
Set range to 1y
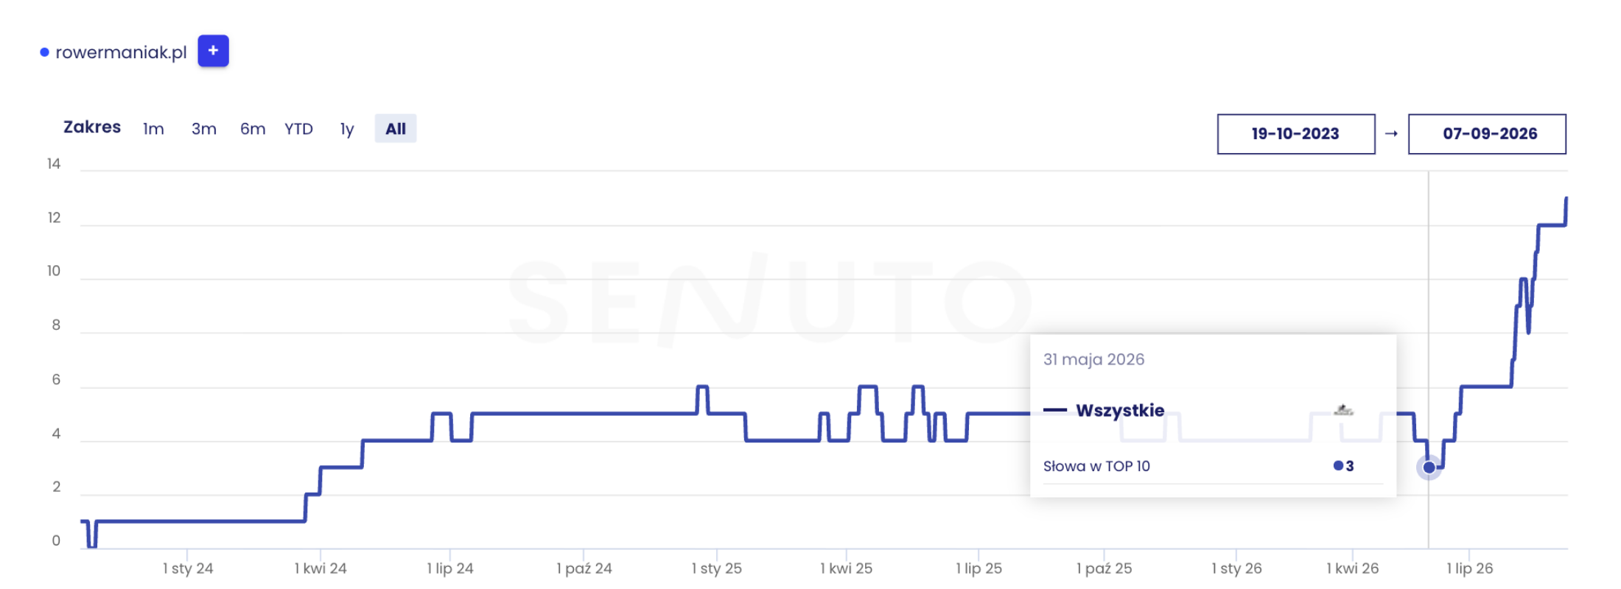click(x=347, y=129)
